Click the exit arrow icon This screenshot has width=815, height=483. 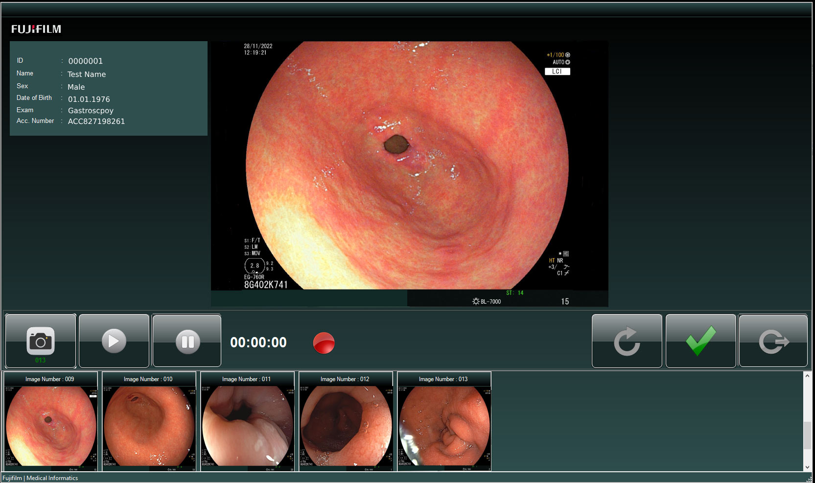[x=773, y=341]
